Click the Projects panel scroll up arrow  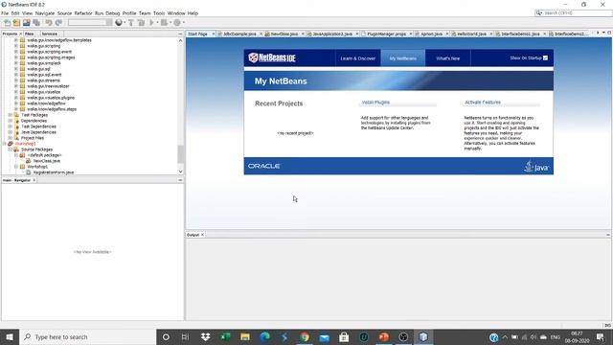coord(180,40)
